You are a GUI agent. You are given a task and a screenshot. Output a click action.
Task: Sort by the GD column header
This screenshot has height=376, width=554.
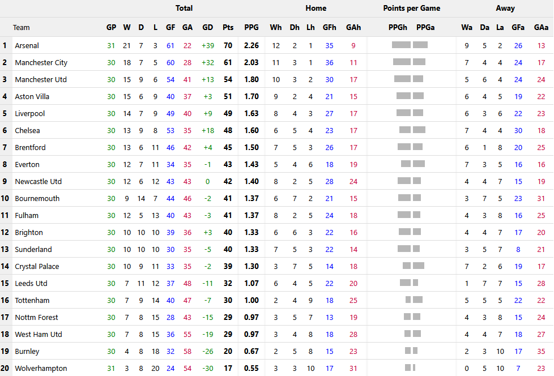(x=207, y=27)
